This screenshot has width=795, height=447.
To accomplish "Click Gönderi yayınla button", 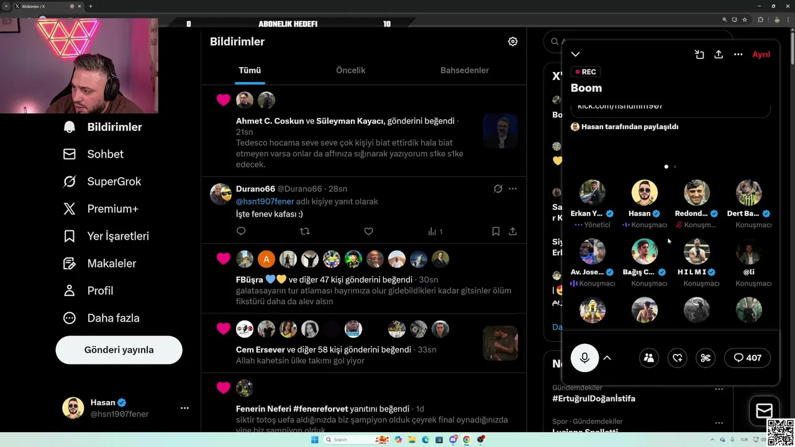I will tap(119, 350).
